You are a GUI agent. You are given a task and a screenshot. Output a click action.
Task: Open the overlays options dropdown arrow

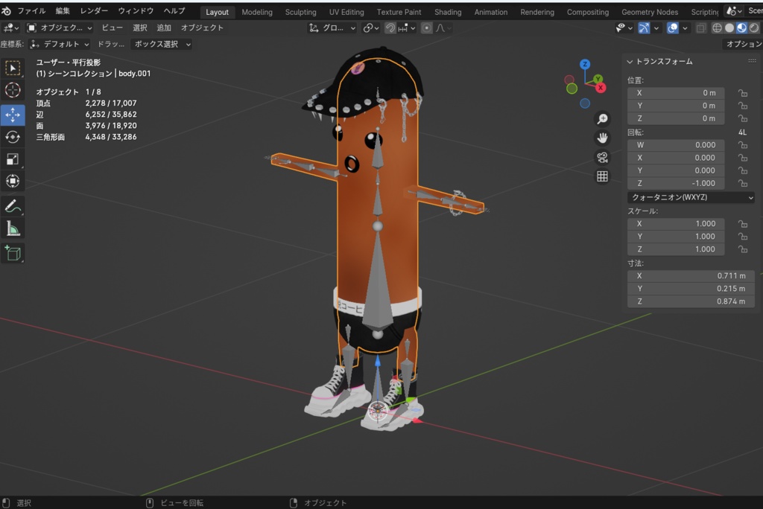coord(685,28)
